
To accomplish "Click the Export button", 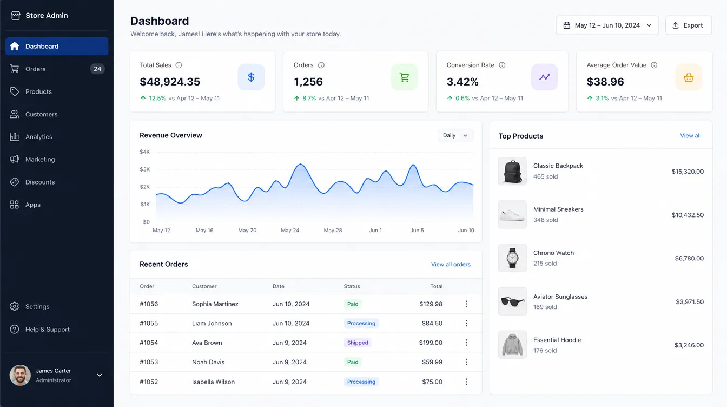I will 689,25.
